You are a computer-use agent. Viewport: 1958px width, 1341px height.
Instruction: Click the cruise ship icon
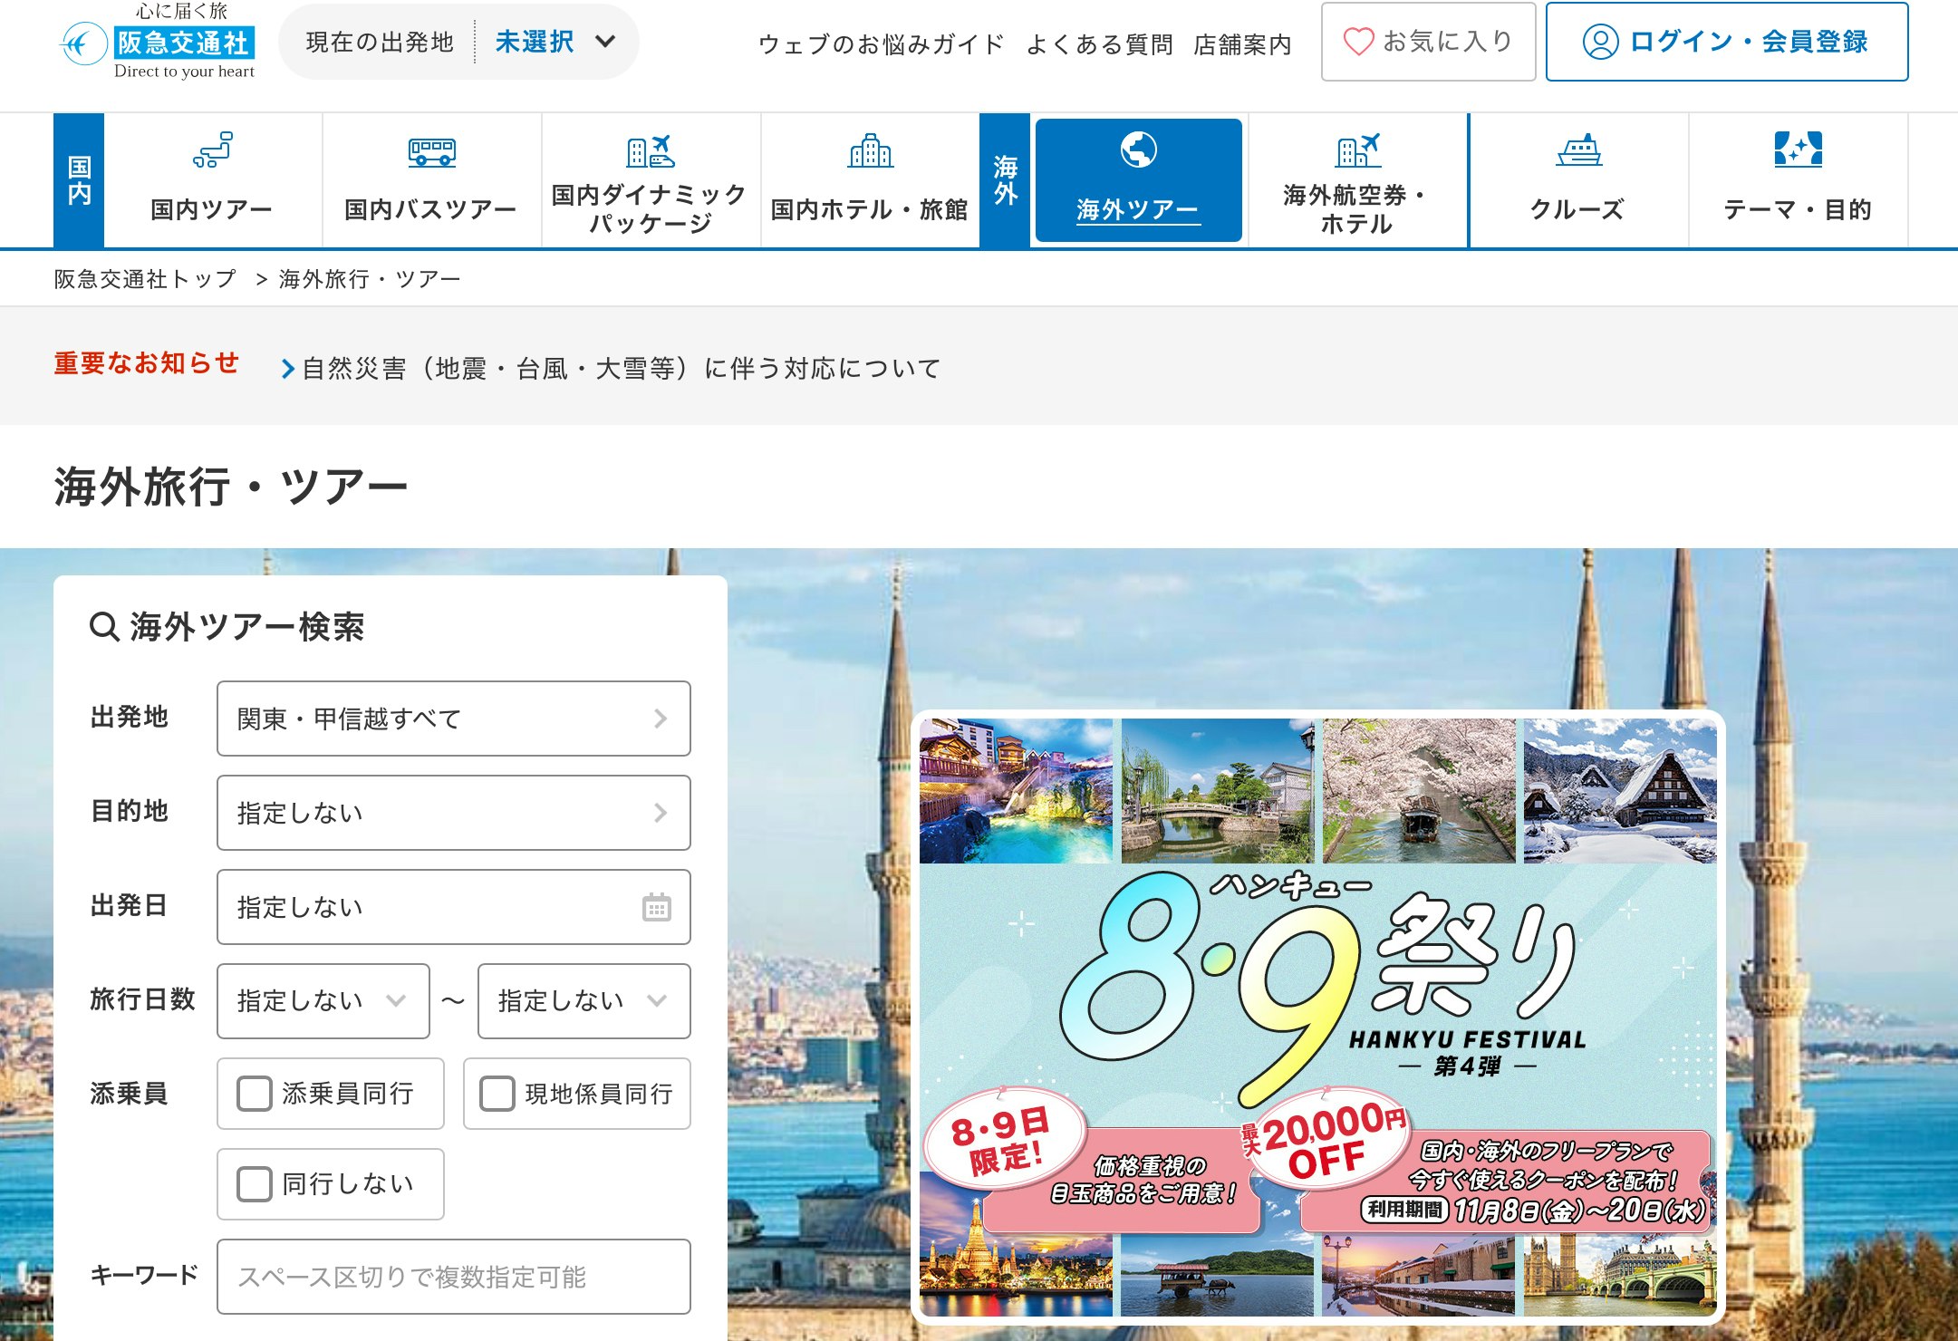click(x=1578, y=150)
